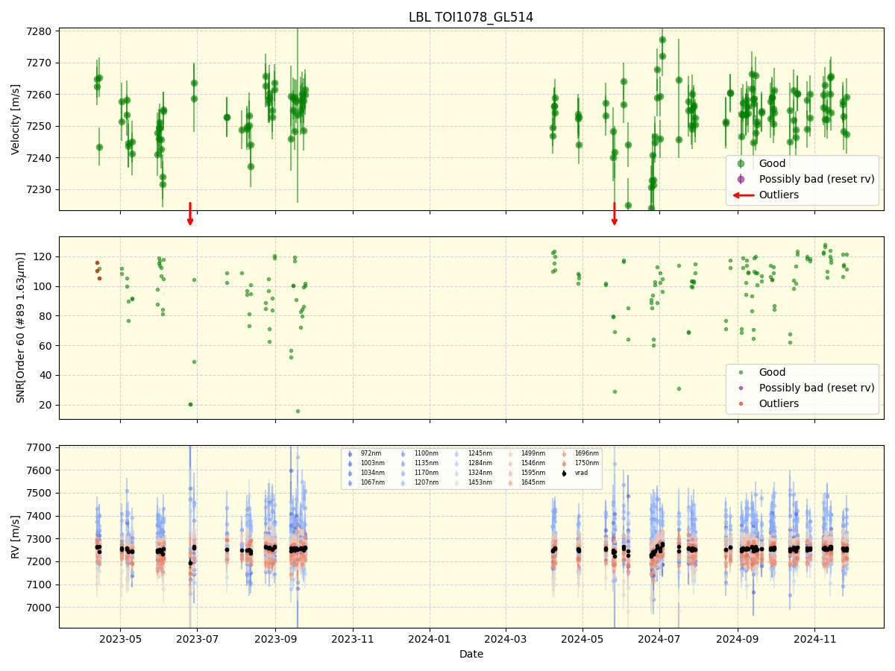Click the purple marker in velocity legend

click(741, 179)
